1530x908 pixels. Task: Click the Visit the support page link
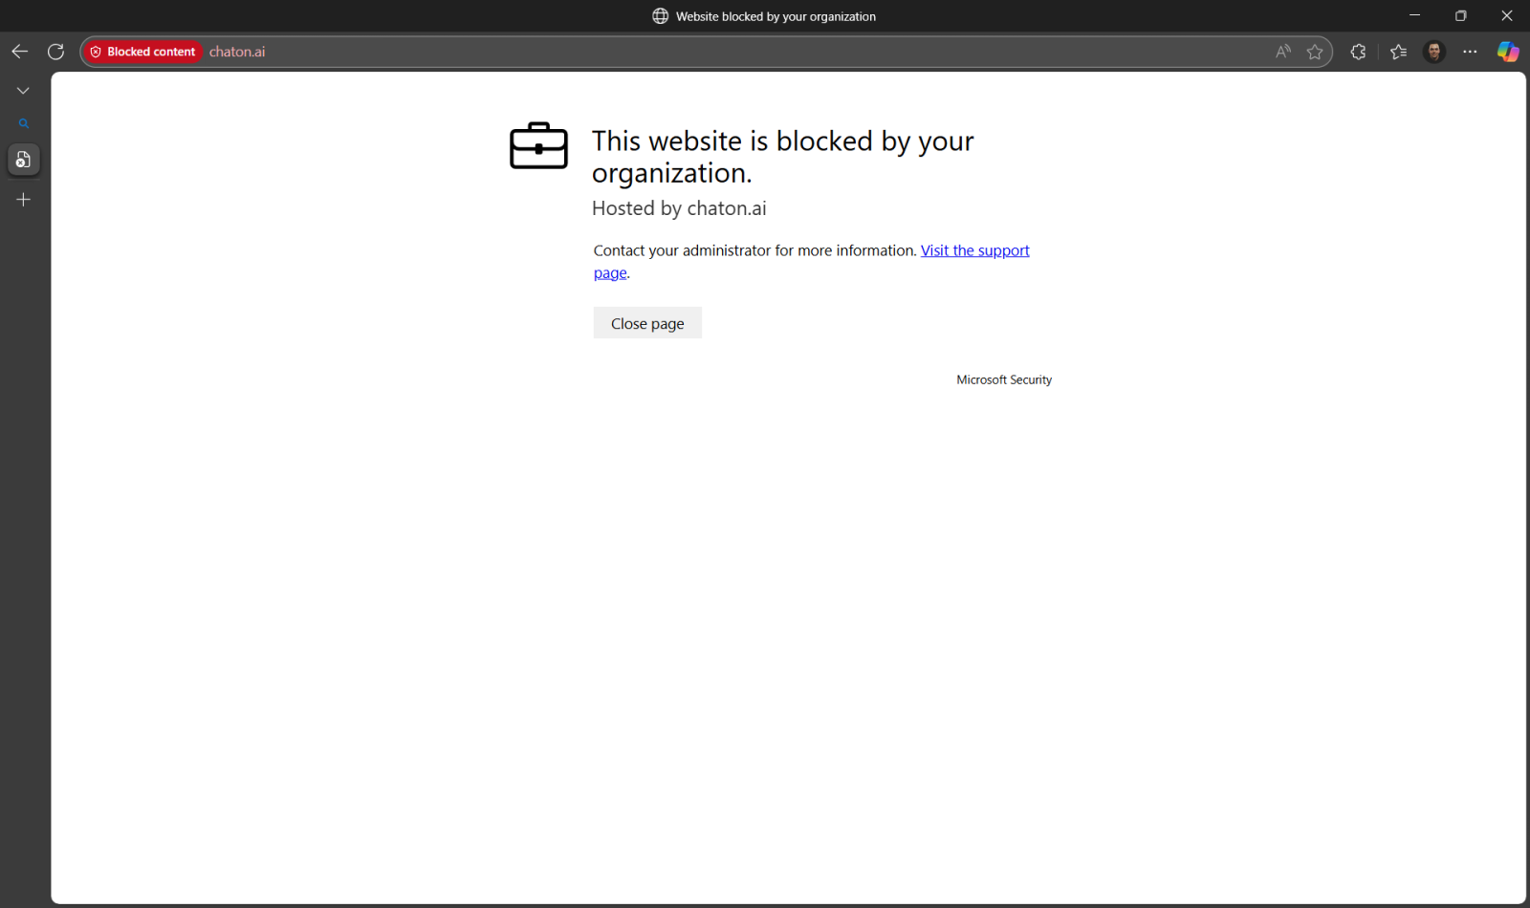[974, 250]
